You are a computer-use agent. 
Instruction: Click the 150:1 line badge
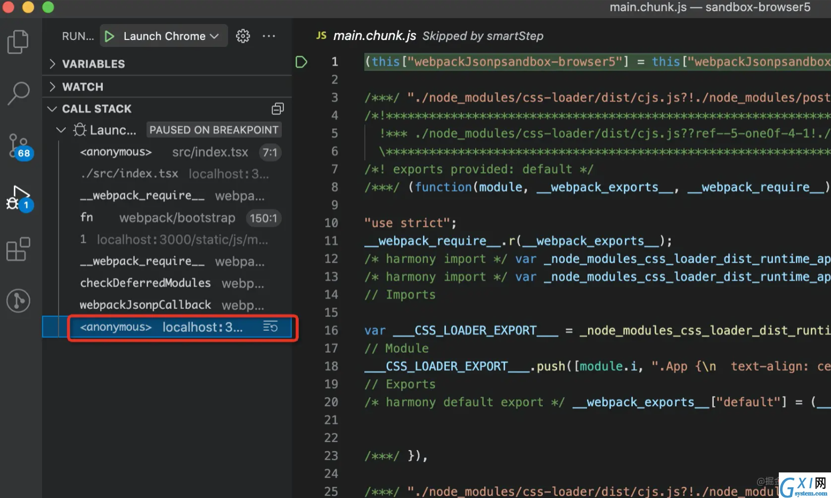[263, 218]
